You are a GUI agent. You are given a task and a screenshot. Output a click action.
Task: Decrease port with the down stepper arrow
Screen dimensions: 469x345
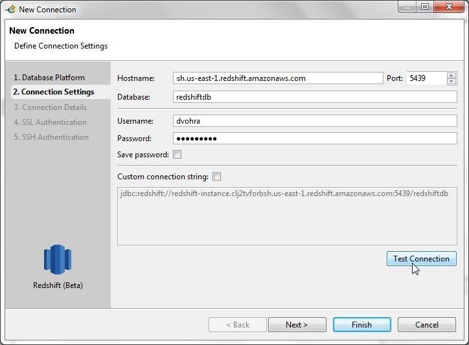452,82
